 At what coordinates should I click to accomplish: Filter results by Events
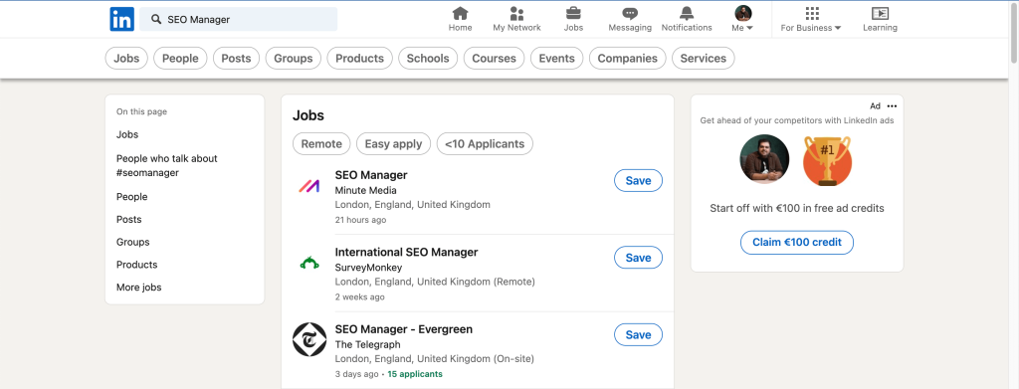[557, 59]
